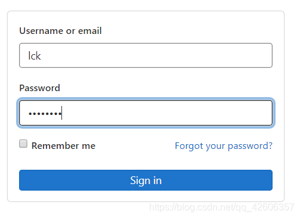Click the Remember me label text
Screen dimensions: 300x218
(63, 146)
